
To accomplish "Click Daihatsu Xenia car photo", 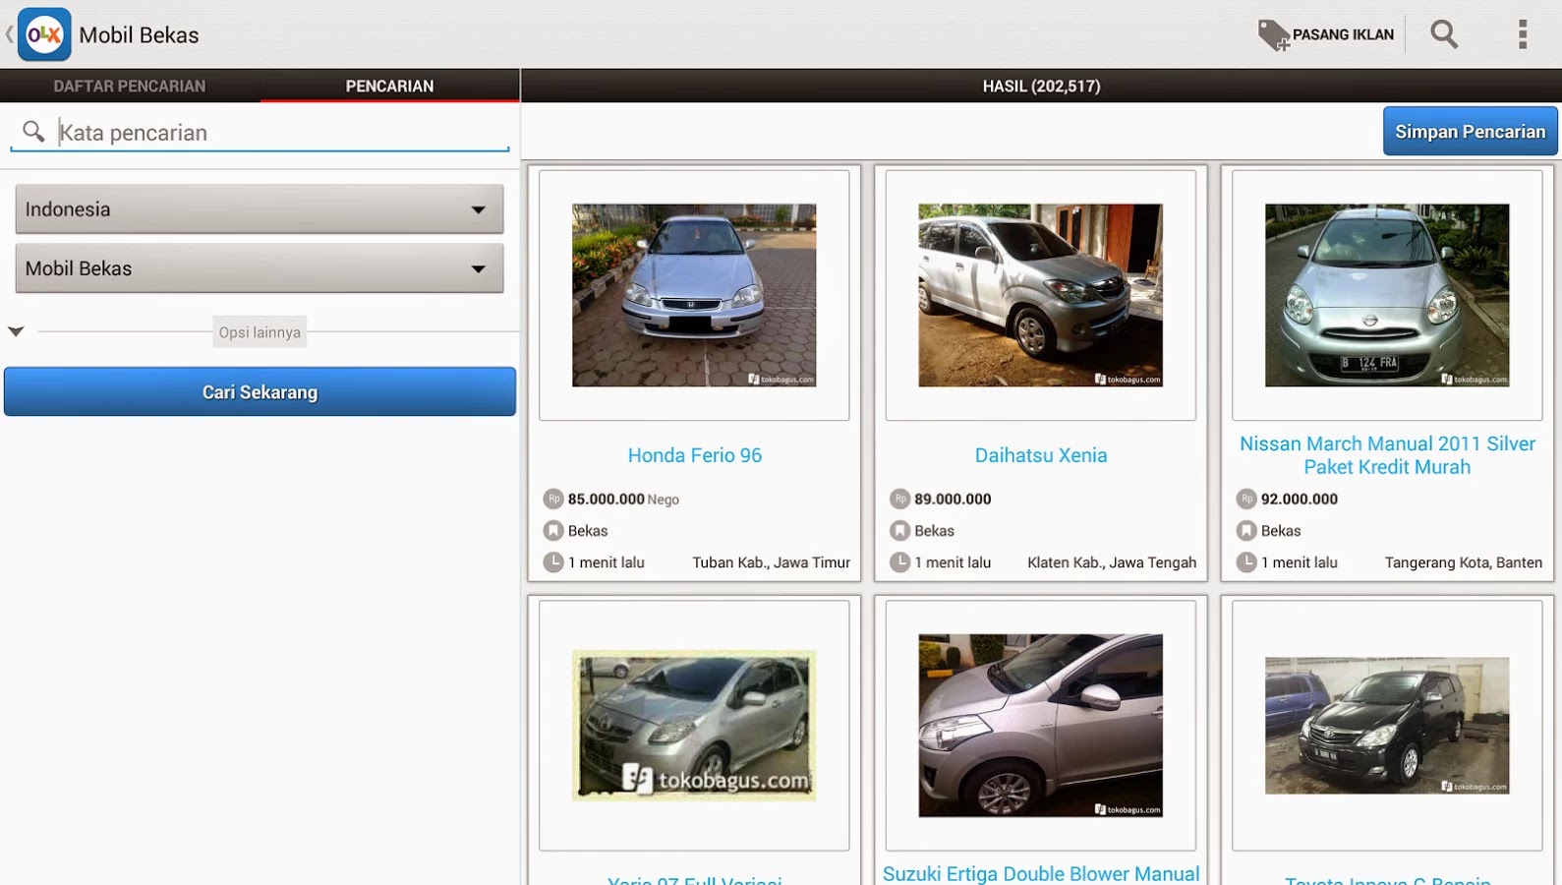I will click(1040, 295).
